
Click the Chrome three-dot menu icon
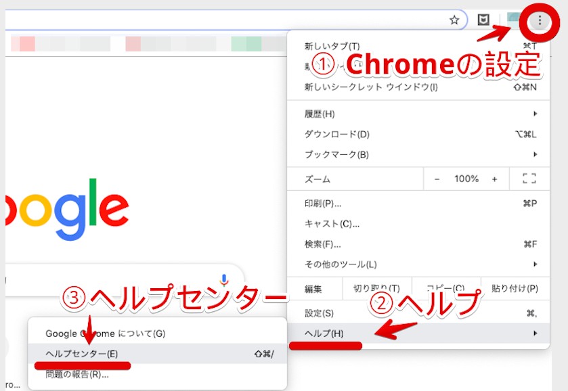[539, 21]
